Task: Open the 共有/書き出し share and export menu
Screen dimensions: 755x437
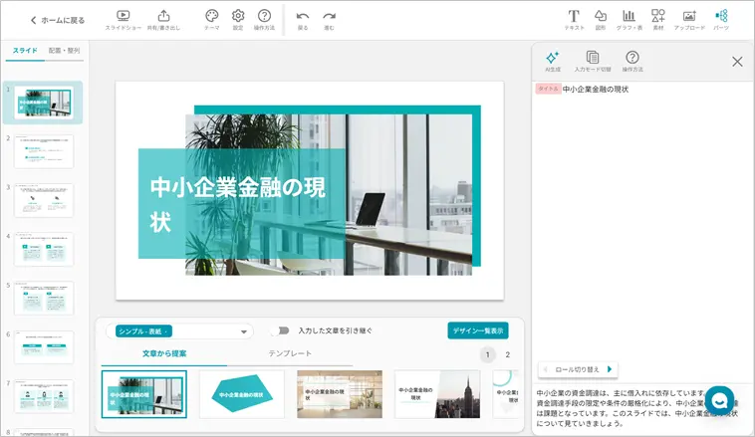Action: coord(163,20)
